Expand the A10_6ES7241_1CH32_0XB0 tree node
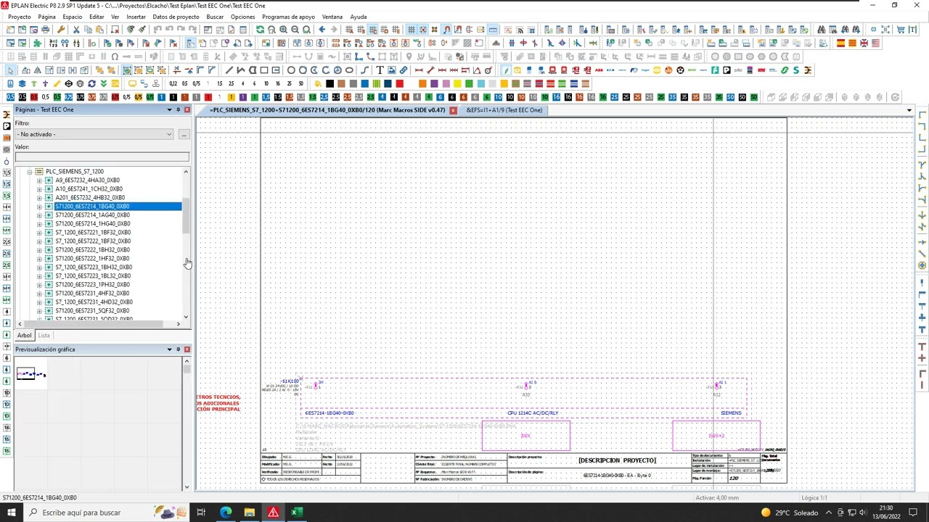The image size is (929, 522). 39,188
